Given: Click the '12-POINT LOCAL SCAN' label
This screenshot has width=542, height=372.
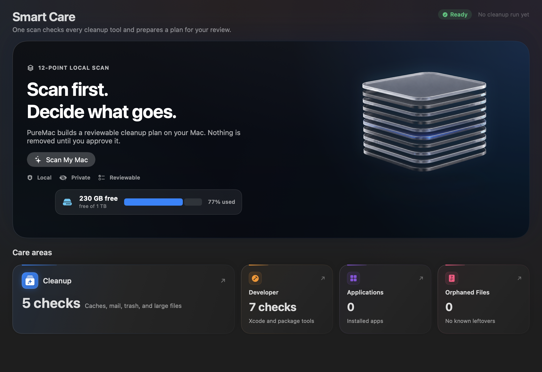Looking at the screenshot, I should pos(74,68).
